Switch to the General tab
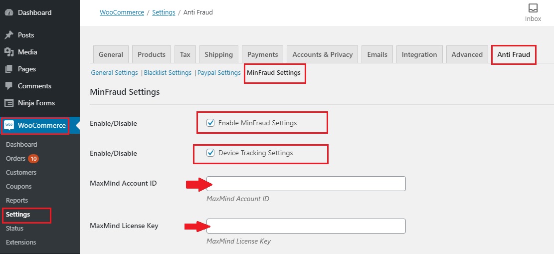Screen dimensions: 554x254 coord(111,54)
